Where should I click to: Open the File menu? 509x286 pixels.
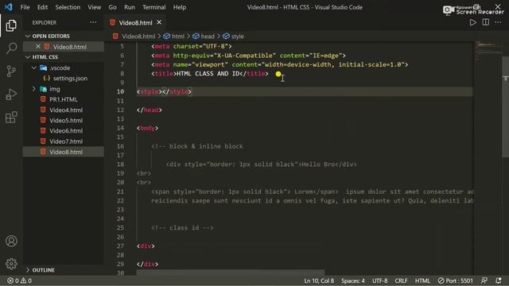coord(25,7)
